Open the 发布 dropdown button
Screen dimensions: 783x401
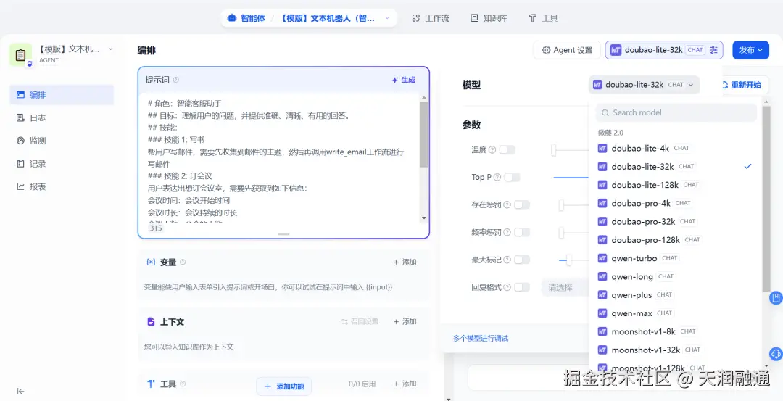[x=750, y=50]
